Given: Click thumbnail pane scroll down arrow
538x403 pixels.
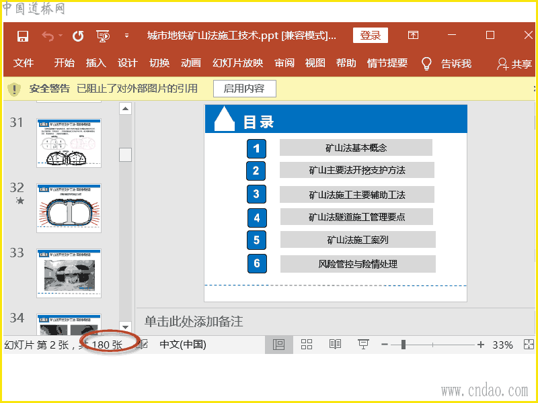Looking at the screenshot, I should [x=125, y=327].
